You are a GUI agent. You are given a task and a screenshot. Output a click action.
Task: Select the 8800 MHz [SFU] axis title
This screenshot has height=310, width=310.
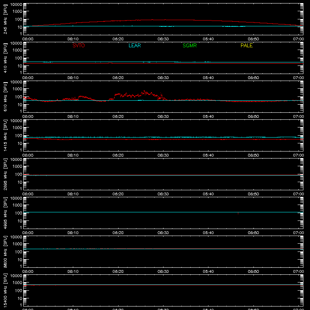tap(5, 252)
